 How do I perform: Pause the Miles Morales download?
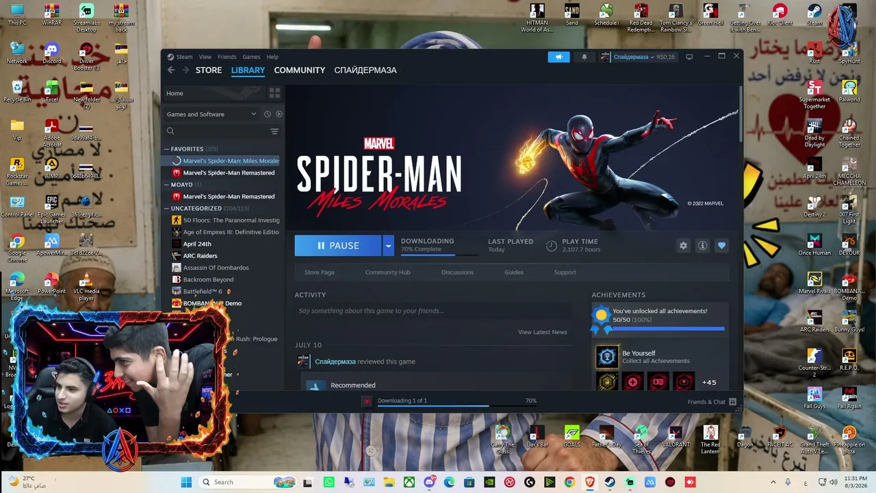pos(338,245)
